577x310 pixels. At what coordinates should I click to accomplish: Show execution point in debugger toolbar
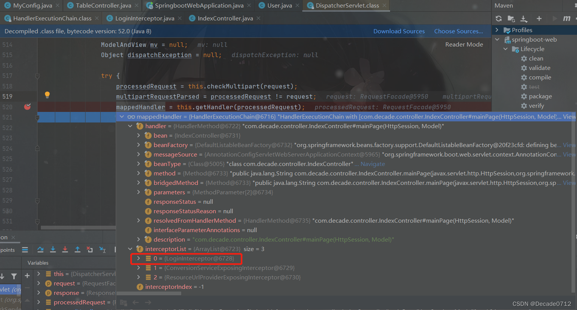click(x=25, y=250)
